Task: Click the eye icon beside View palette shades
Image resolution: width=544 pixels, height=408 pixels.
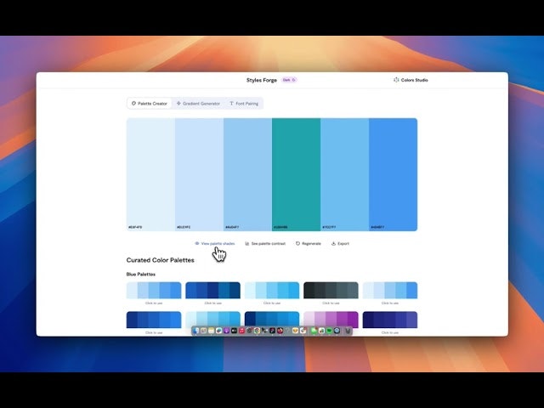Action: tap(197, 243)
